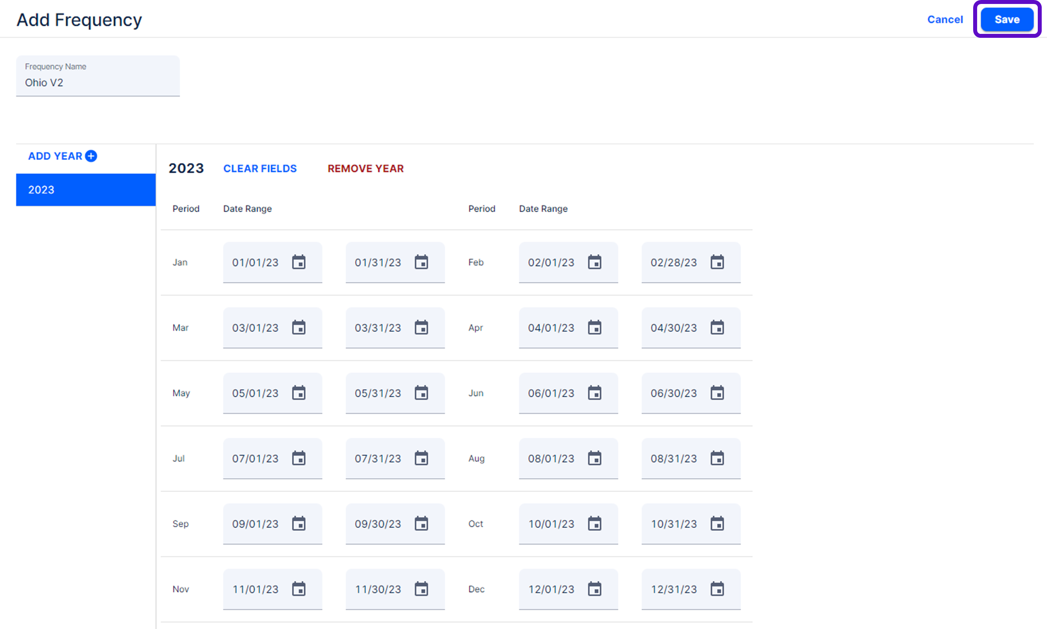Cancel adding the frequency
Image resolution: width=1047 pixels, height=629 pixels.
coord(945,19)
